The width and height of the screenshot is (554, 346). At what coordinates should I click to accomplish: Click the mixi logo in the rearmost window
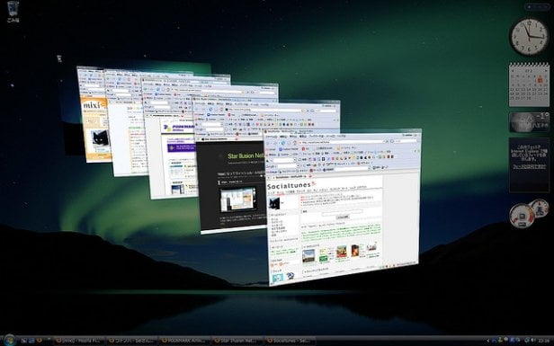[94, 104]
